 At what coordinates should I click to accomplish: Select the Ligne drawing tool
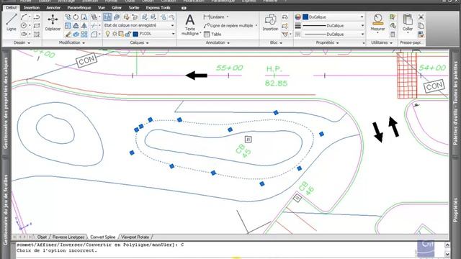12,22
